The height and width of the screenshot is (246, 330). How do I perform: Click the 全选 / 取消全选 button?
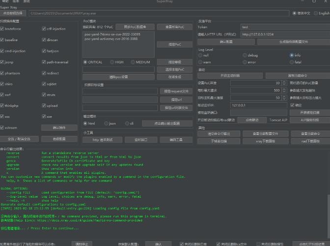click(20, 139)
